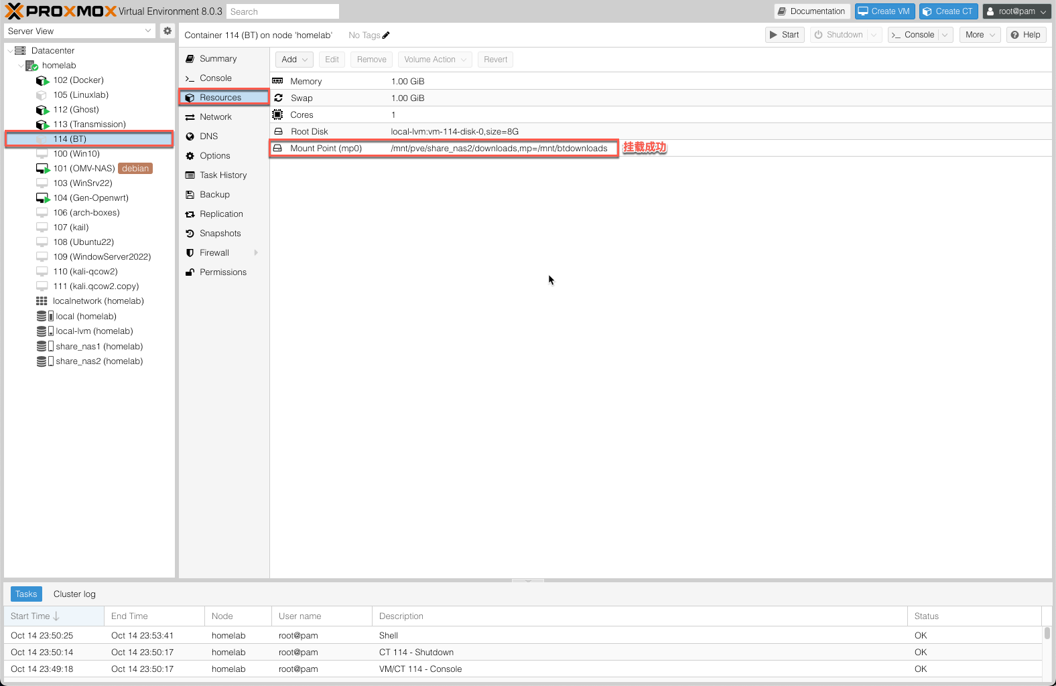Screen dimensions: 1056x686
Task: Open the Documentation link
Action: pyautogui.click(x=812, y=11)
